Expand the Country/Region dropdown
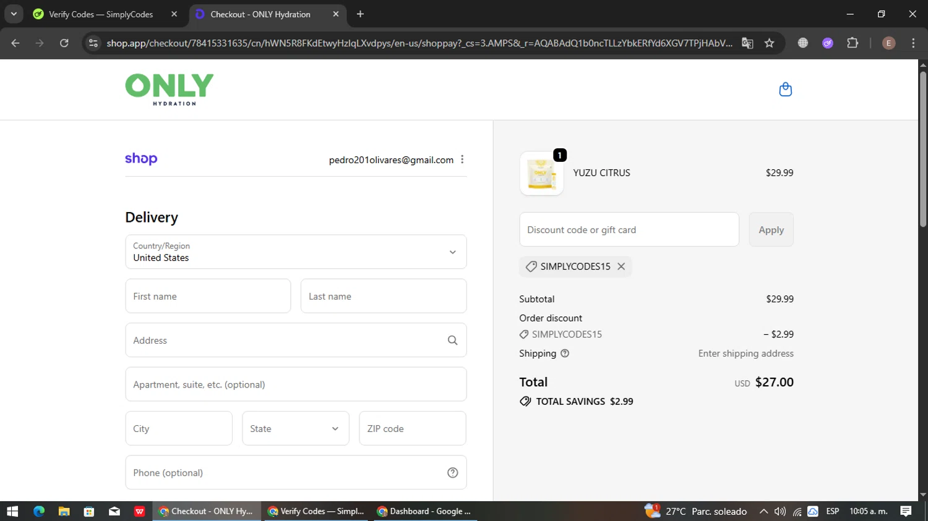The width and height of the screenshot is (928, 521). pos(296,252)
